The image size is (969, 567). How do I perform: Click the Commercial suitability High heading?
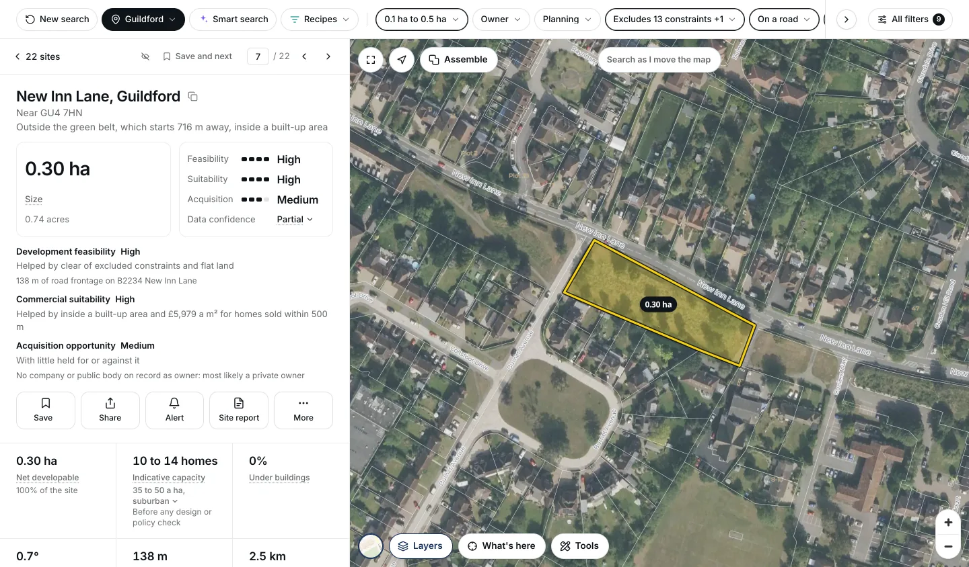point(75,300)
